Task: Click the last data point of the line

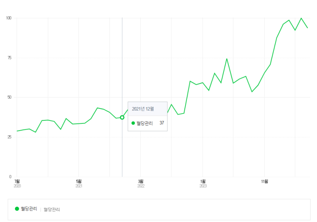Action: point(308,28)
